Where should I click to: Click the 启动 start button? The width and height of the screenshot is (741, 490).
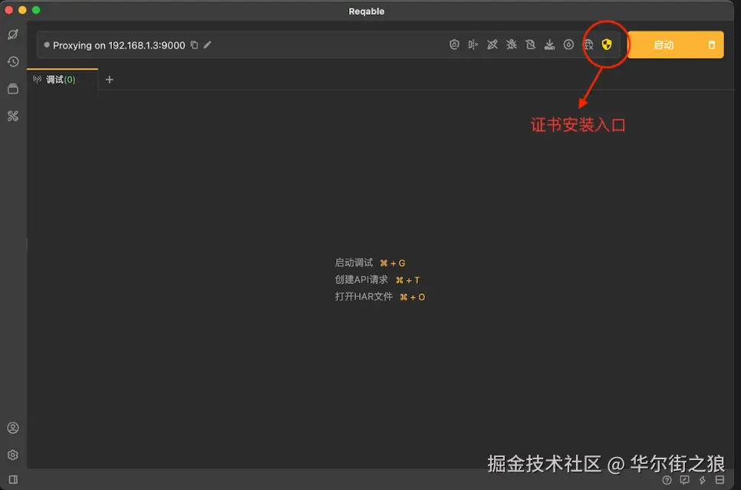pos(664,45)
